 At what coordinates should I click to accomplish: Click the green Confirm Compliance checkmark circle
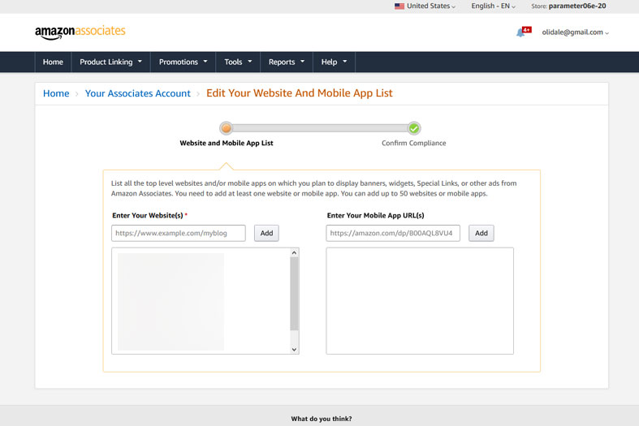(x=414, y=128)
